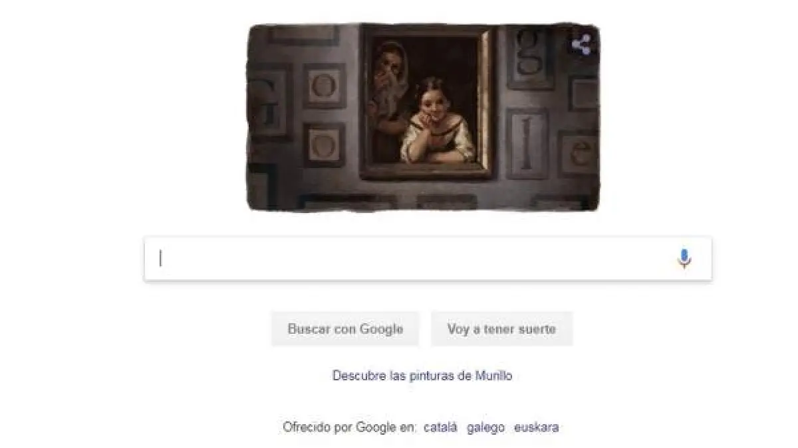Switch language to català
Viewport: 798px width, 448px height.
point(440,427)
